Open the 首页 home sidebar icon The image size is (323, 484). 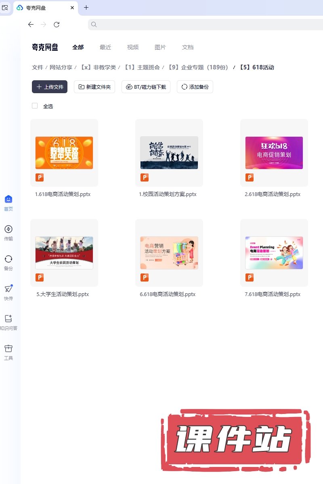pyautogui.click(x=8, y=199)
